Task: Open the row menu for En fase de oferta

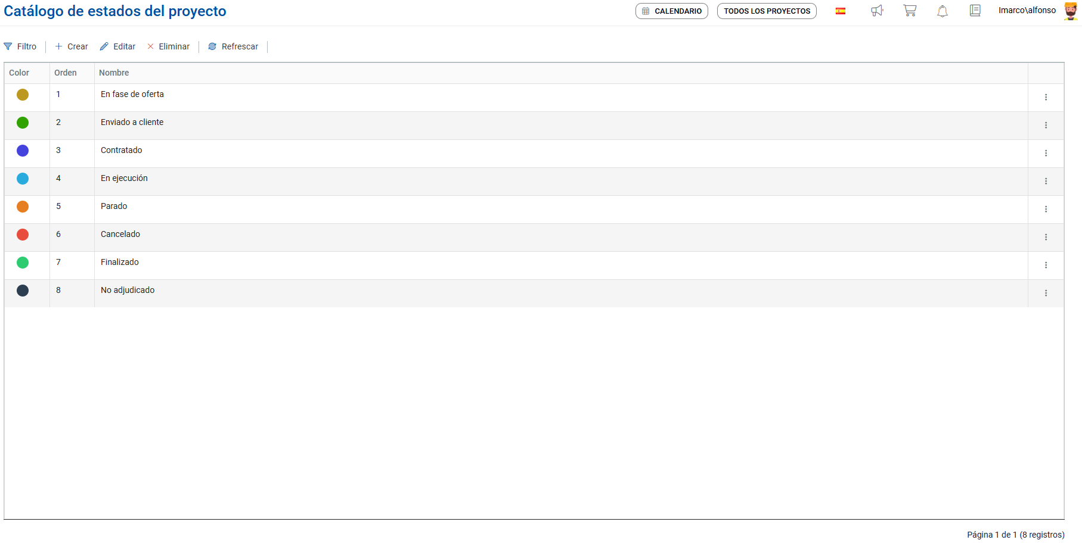Action: pos(1046,97)
